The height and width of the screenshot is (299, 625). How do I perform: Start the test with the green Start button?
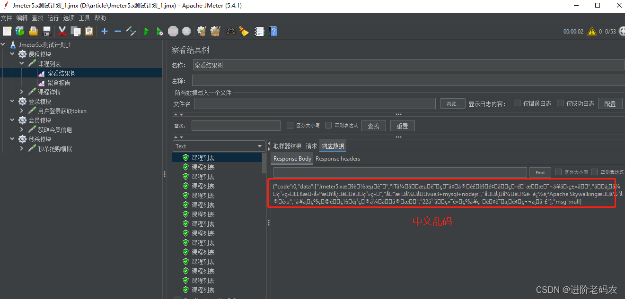(147, 31)
